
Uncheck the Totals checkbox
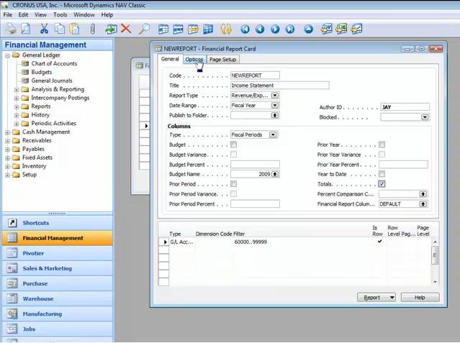382,184
